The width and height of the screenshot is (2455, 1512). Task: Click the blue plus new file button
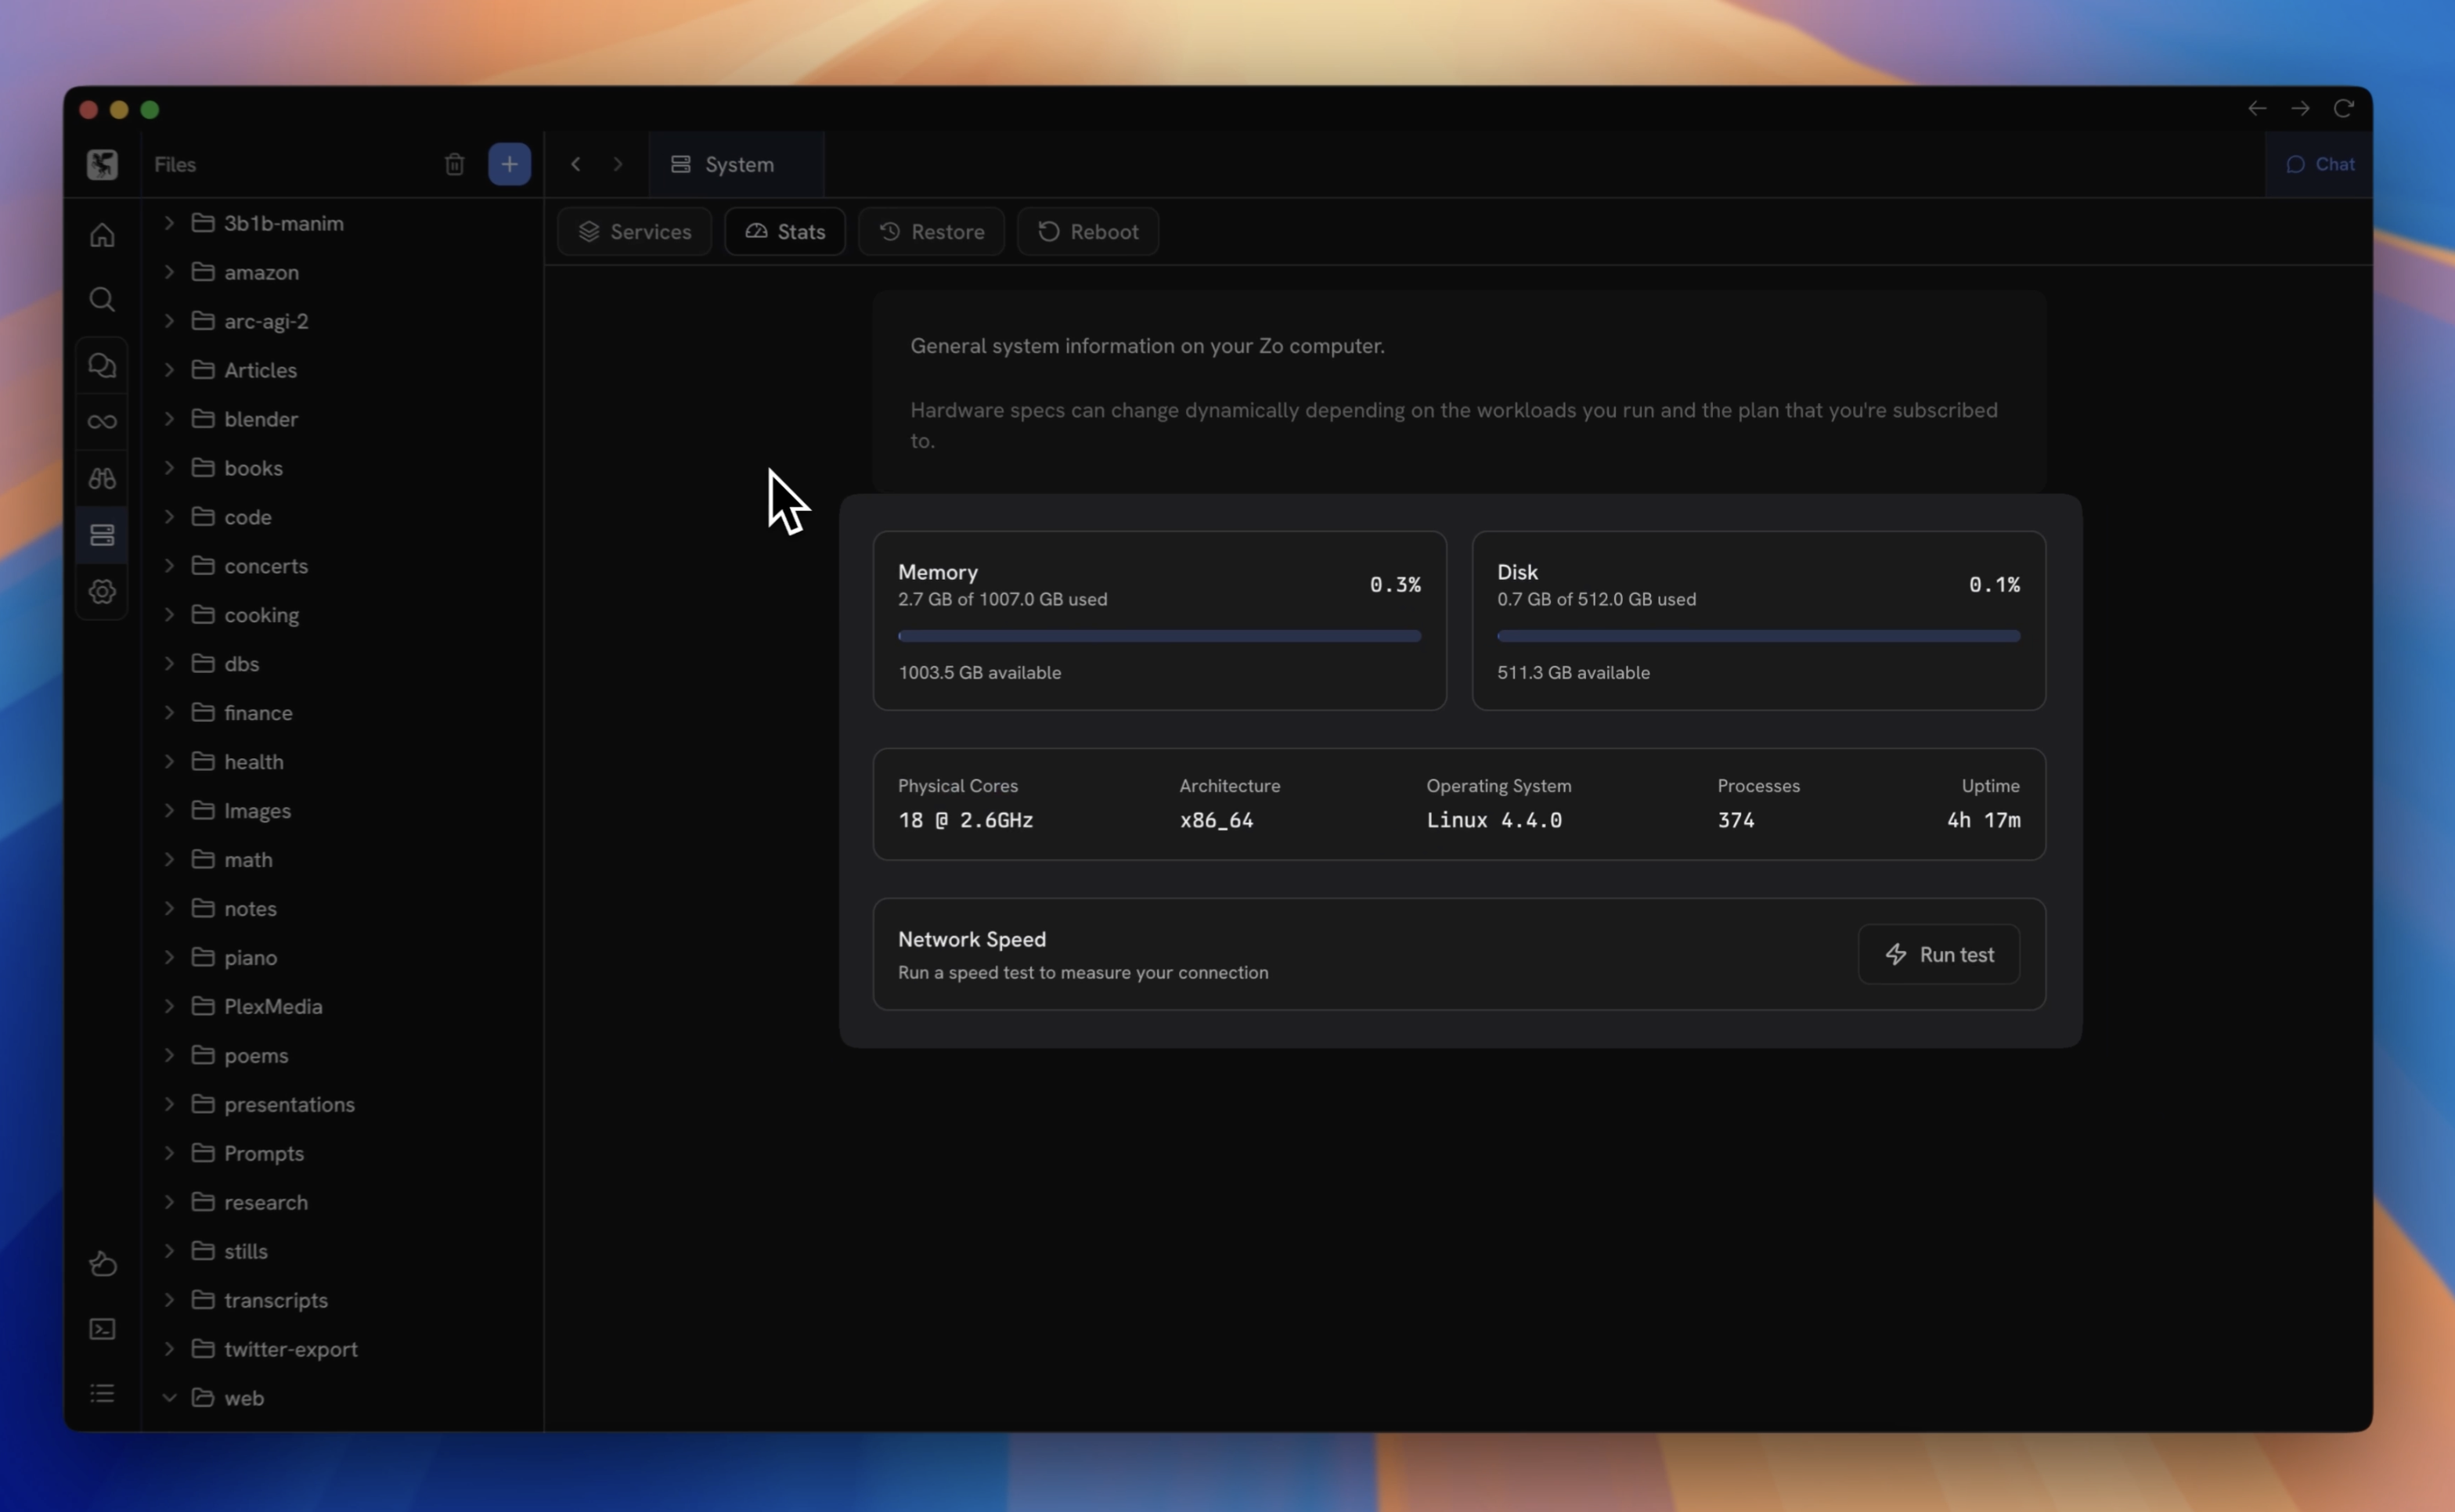tap(509, 164)
